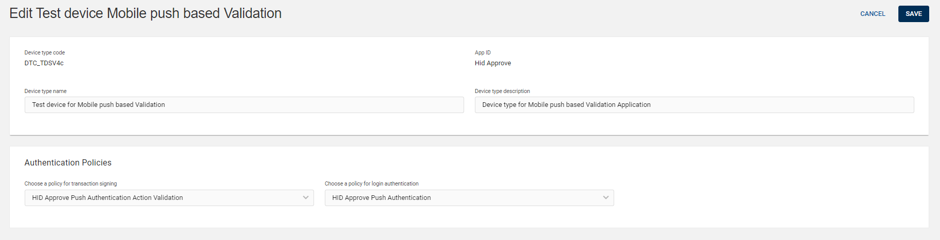Select the DTC_TDSV4c code value

point(44,63)
